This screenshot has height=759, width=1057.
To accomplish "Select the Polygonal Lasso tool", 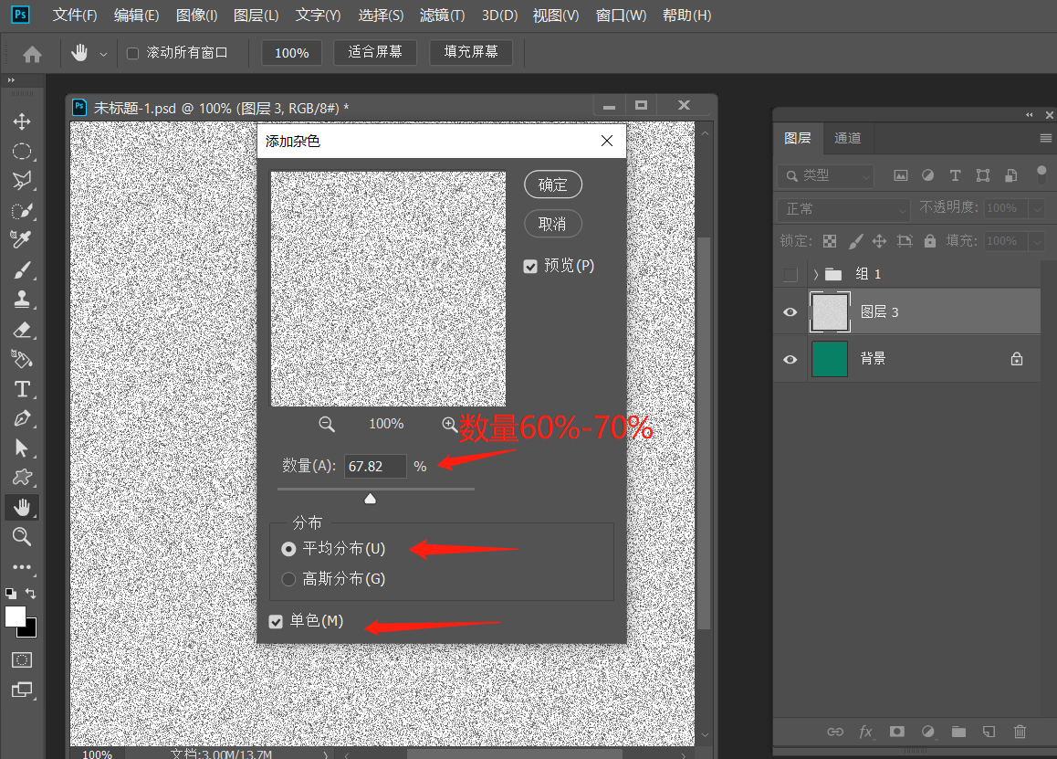I will coord(22,181).
